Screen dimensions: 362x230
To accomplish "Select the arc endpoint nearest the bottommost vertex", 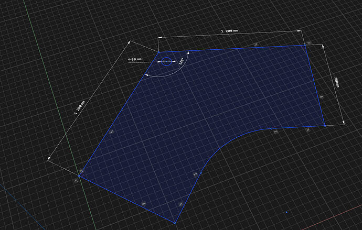I will coord(200,172).
